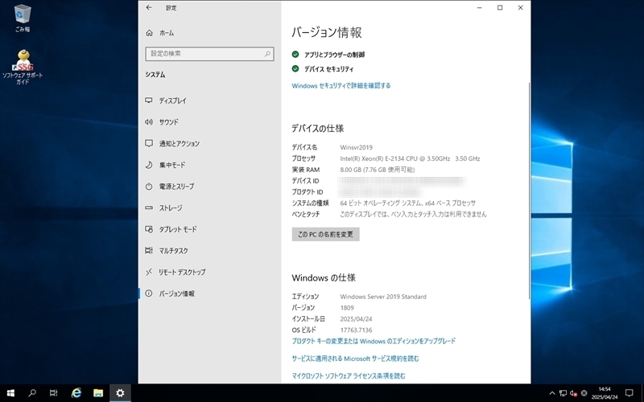Open マイクロソフト ソフトウェア ライセンス条項 link
The image size is (644, 402).
[x=349, y=375]
